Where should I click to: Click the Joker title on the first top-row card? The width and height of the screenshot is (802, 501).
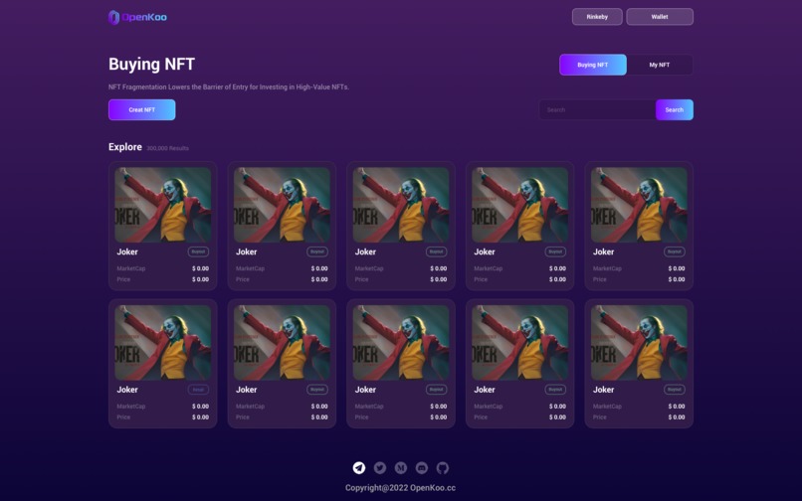pos(127,252)
